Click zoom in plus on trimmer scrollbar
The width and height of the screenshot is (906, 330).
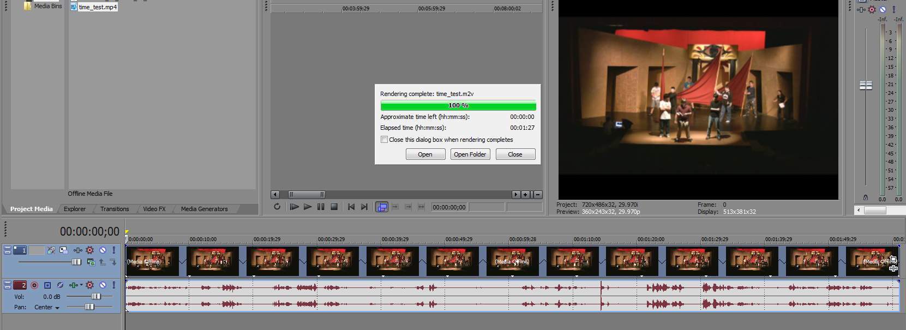[525, 195]
